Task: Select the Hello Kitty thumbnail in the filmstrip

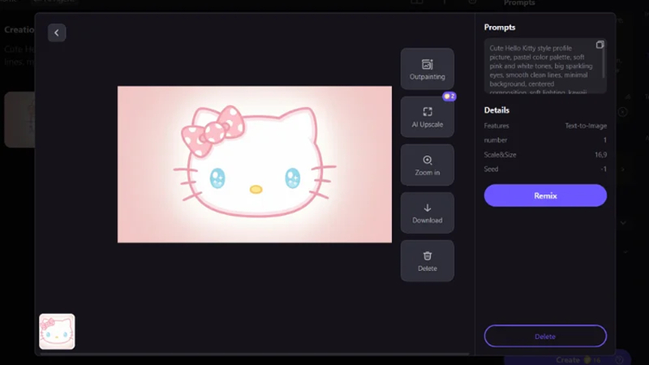Action: click(x=57, y=331)
